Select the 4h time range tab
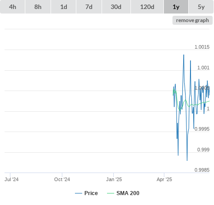 click(13, 7)
